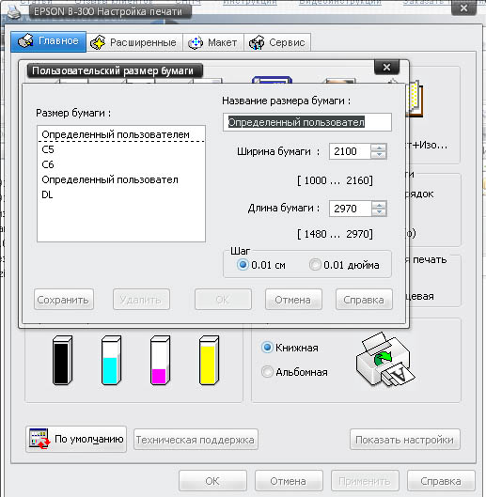
Task: Click Отмена in the paper size dialog
Action: pyautogui.click(x=293, y=299)
